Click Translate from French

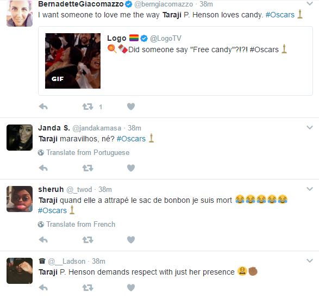point(77,224)
